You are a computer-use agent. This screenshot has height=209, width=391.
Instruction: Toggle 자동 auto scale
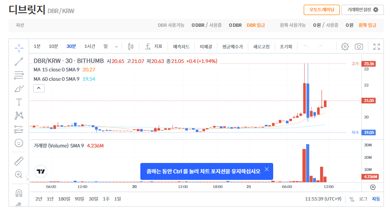pos(376,199)
